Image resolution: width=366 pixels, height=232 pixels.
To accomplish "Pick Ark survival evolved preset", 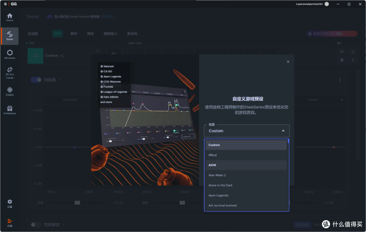I will pos(246,206).
